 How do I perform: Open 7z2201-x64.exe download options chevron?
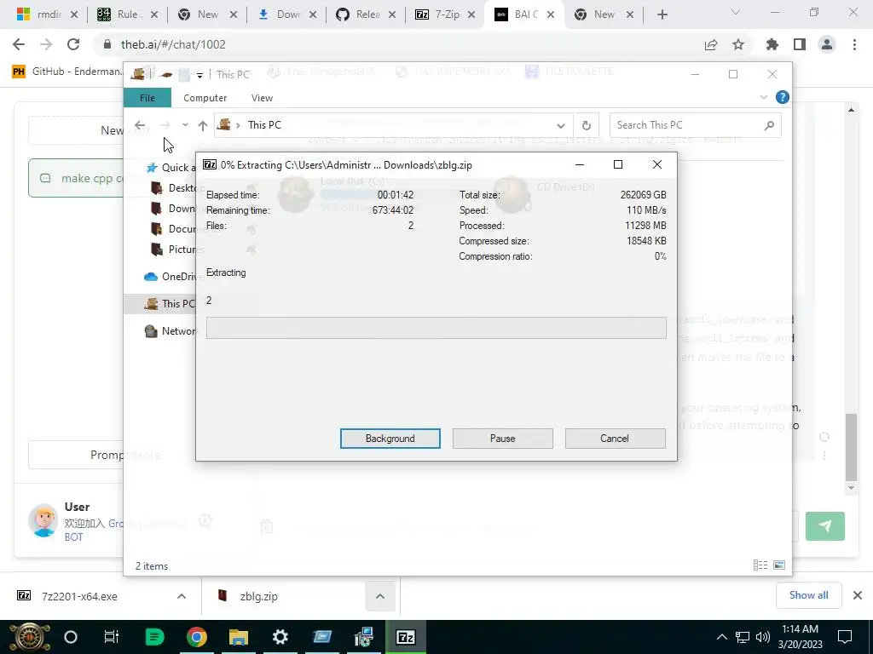point(182,596)
